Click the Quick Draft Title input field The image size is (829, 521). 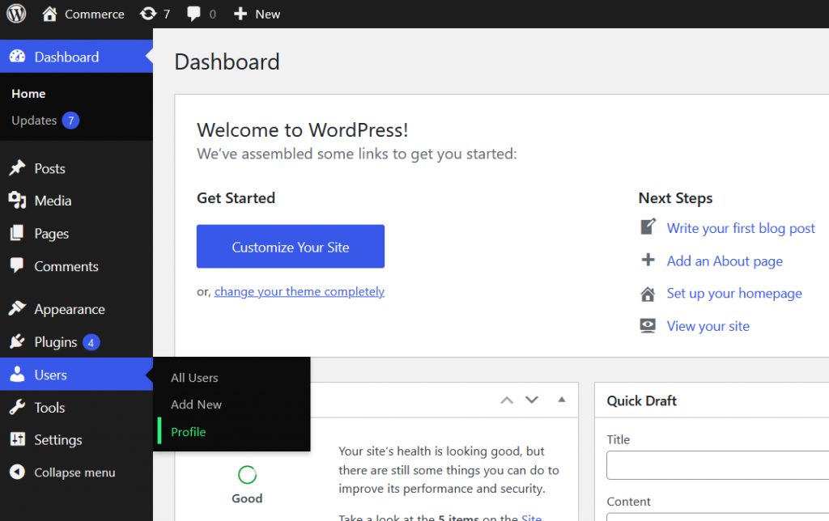[717, 465]
